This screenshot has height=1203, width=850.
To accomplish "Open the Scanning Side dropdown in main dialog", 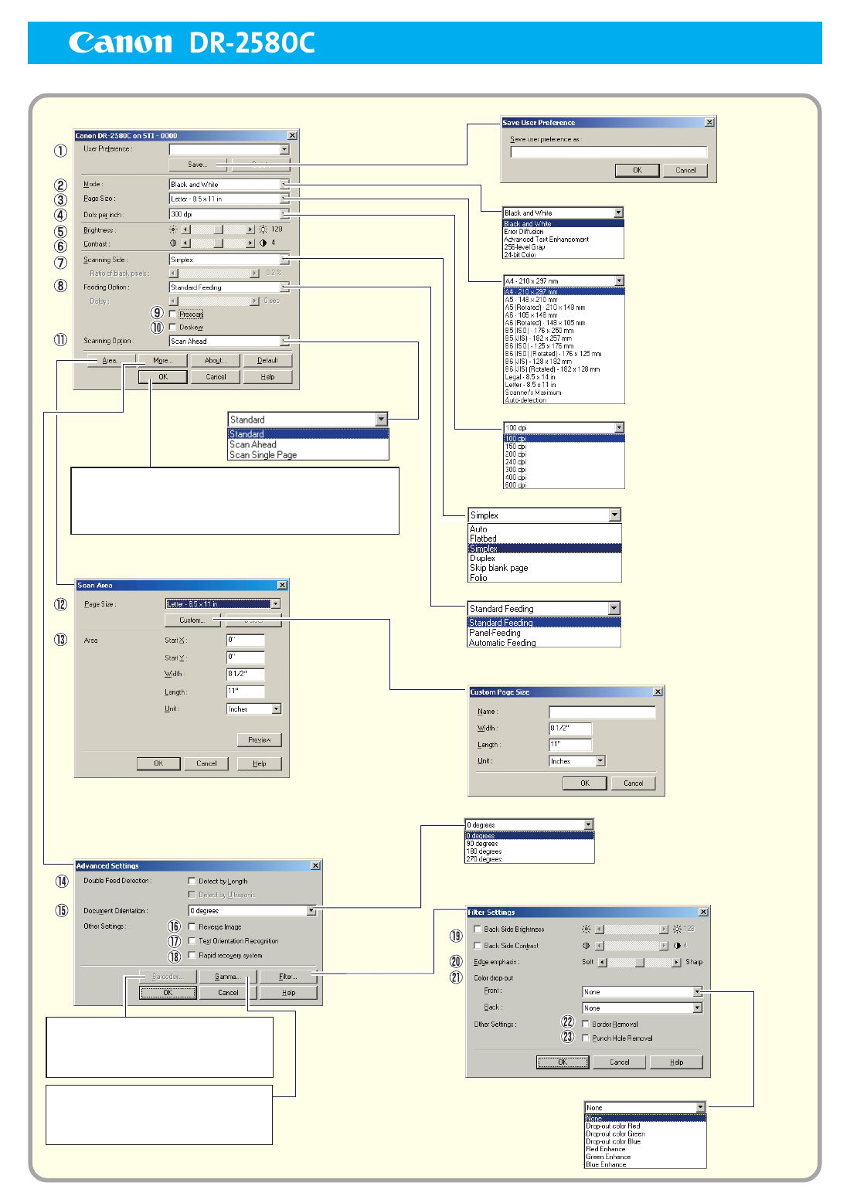I will coord(284,260).
